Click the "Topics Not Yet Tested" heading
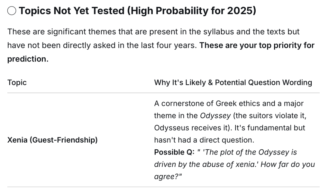Image resolution: width=329 pixels, height=192 pixels. pos(71,11)
